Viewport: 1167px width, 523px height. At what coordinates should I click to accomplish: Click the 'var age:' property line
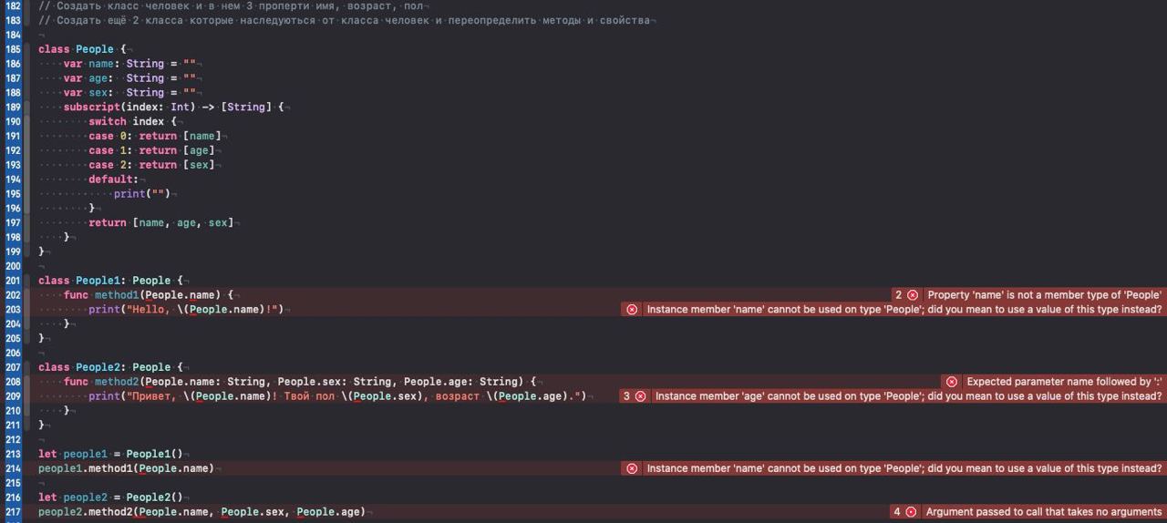coord(129,78)
